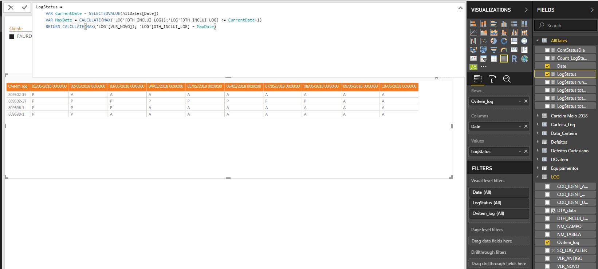Collapse the Visualizations pane with chevron
This screenshot has height=269, width=598.
pyautogui.click(x=526, y=10)
